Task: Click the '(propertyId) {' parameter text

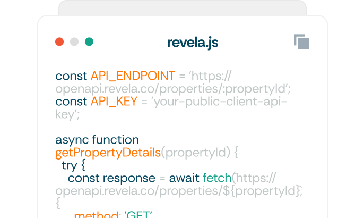Action: pos(200,153)
